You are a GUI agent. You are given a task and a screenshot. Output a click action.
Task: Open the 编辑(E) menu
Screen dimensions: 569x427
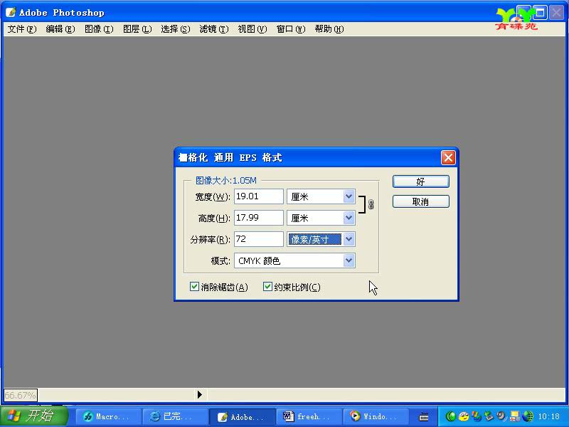[x=60, y=29]
